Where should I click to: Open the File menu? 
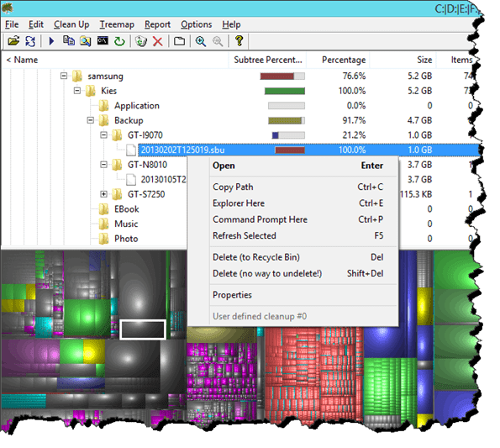12,24
